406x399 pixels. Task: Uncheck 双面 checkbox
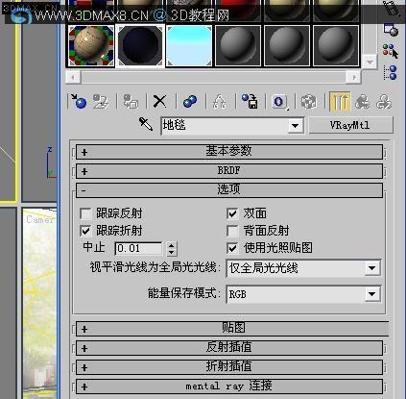[x=232, y=213]
